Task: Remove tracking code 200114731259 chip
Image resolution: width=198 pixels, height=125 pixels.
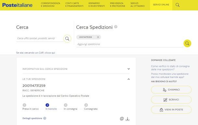Action: tap(98, 37)
